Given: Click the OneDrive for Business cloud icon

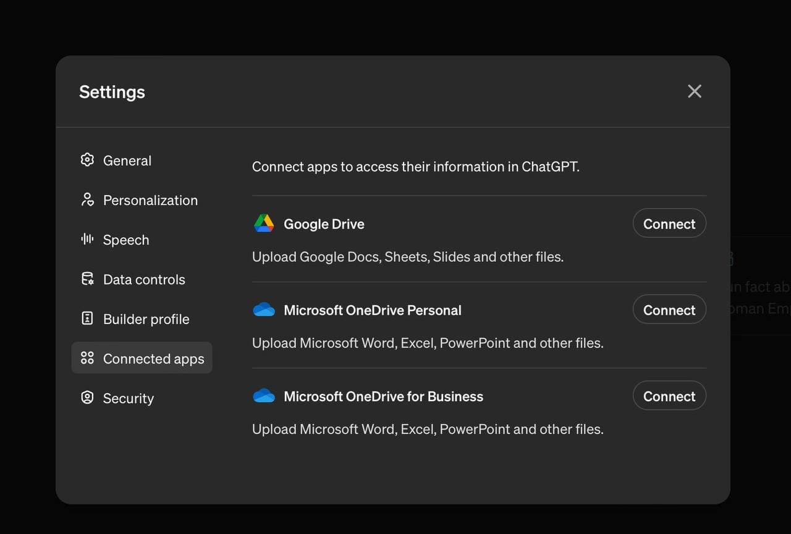Looking at the screenshot, I should pos(264,396).
